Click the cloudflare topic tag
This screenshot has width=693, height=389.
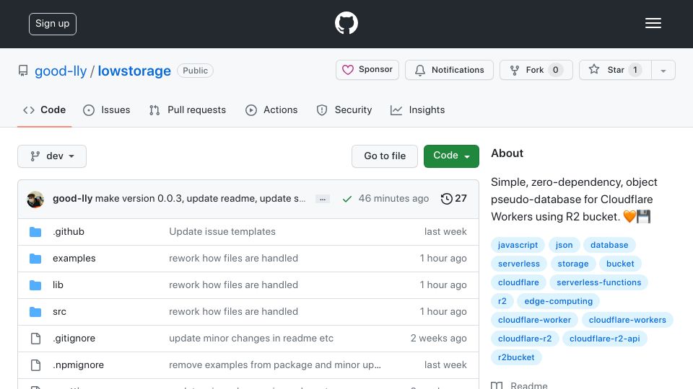click(x=518, y=282)
